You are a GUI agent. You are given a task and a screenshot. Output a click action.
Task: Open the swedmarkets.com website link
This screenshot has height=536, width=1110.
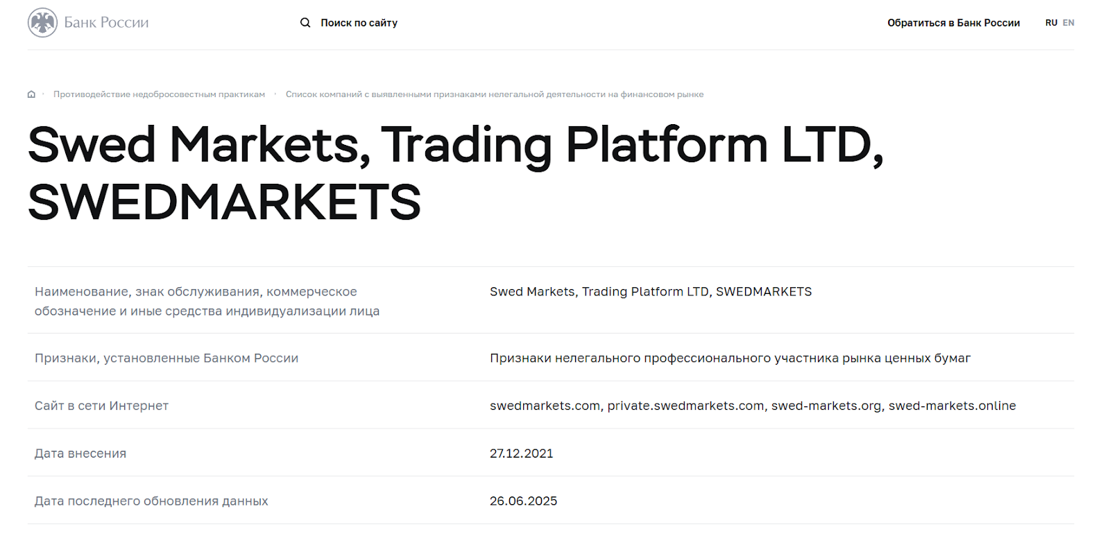(544, 406)
